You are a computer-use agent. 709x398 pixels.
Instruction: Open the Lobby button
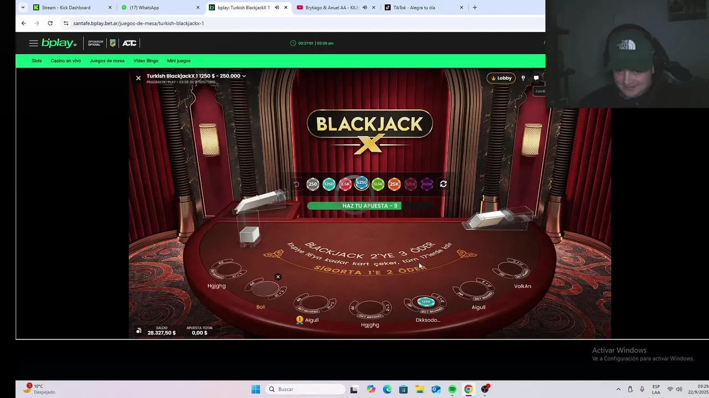501,78
